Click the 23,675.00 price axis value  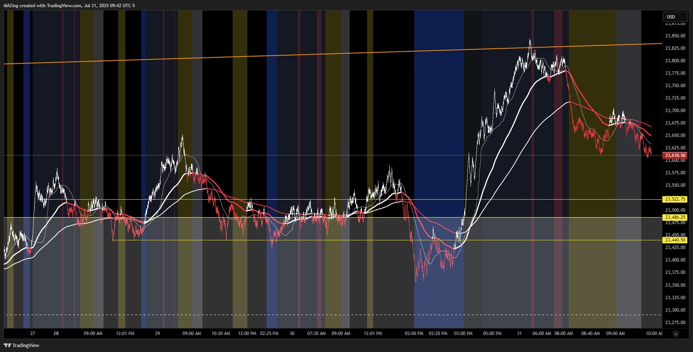[x=675, y=123]
